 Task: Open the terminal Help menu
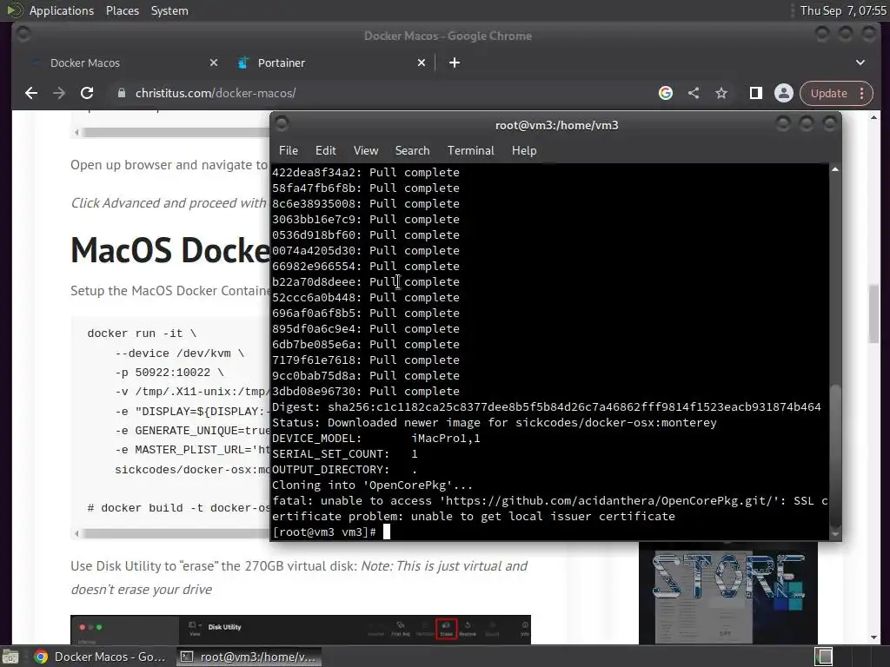(524, 150)
